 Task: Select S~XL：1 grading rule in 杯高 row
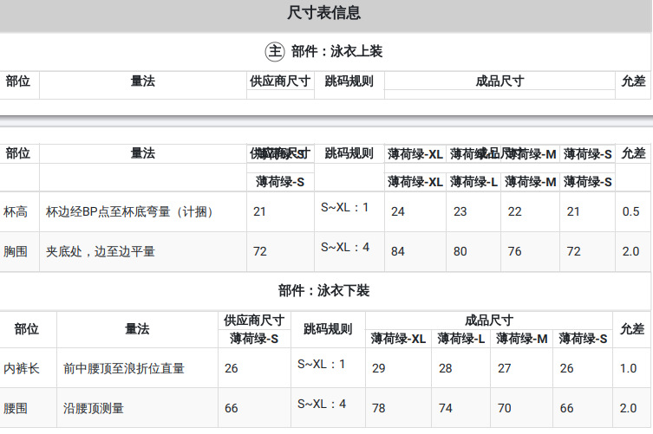tap(344, 207)
